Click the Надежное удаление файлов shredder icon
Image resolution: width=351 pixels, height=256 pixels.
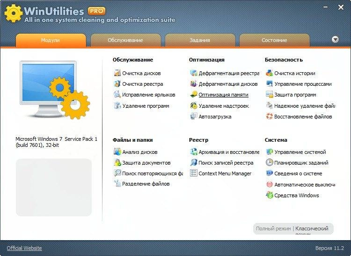point(269,106)
